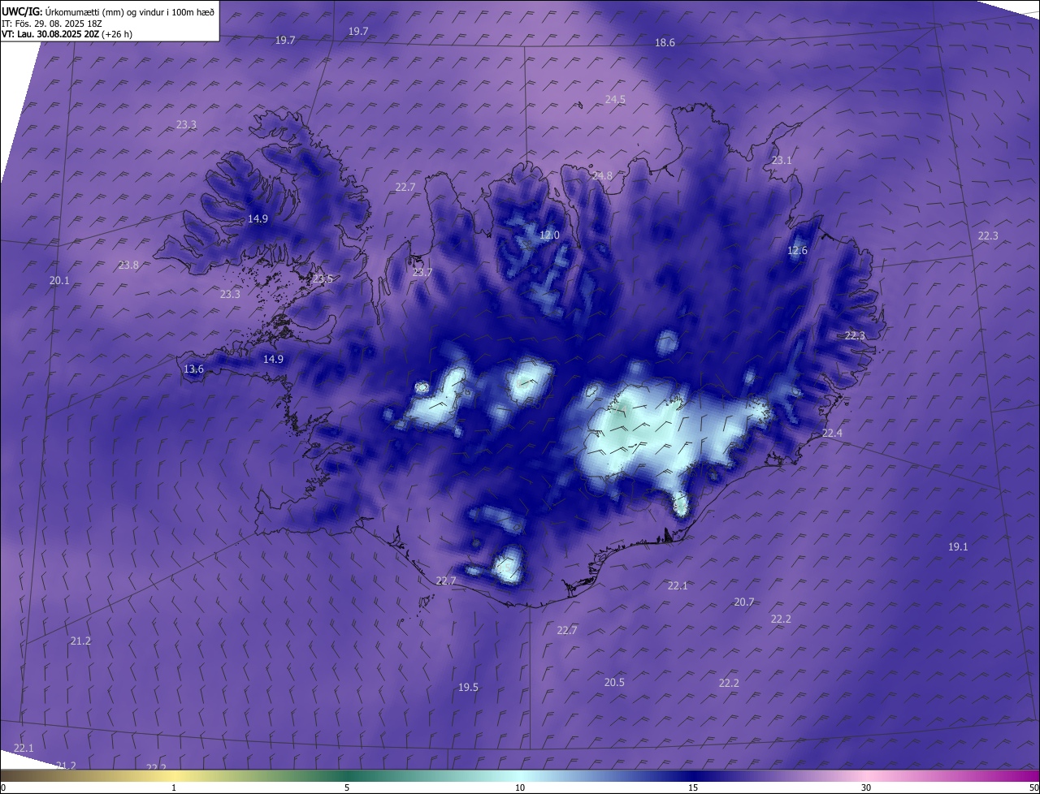The width and height of the screenshot is (1040, 794).
Task: Click the 23.8 value label on the map
Action: point(128,265)
